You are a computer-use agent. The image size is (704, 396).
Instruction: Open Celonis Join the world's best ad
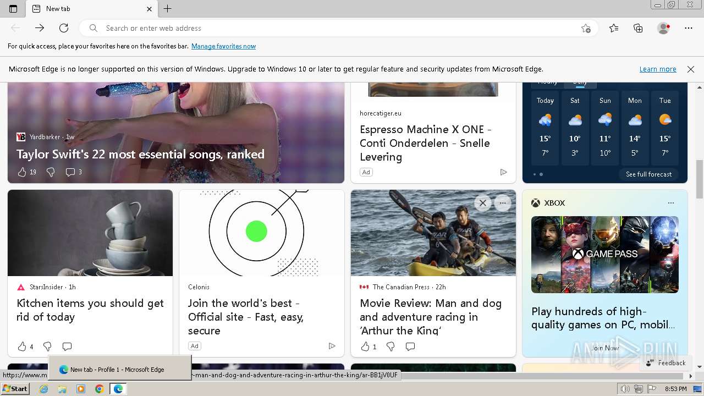(246, 317)
